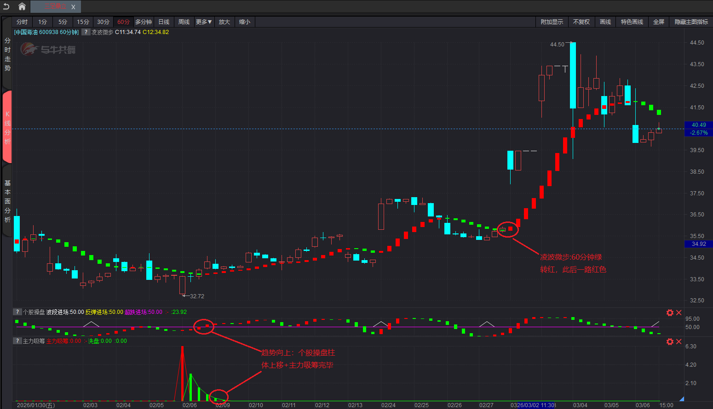Open settings gear of 个股操盘 panel
Image resolution: width=713 pixels, height=409 pixels.
coord(670,312)
